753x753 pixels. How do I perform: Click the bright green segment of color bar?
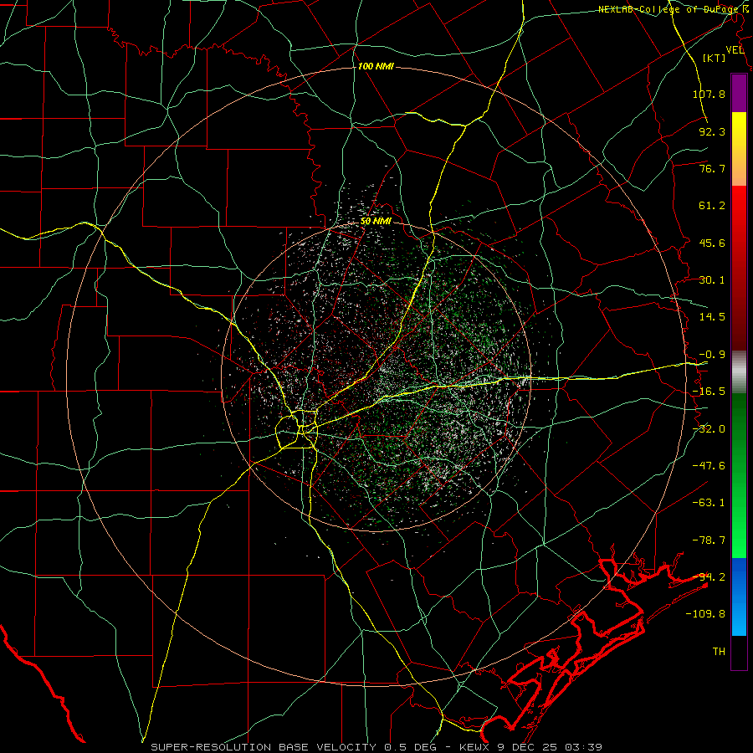(x=739, y=475)
